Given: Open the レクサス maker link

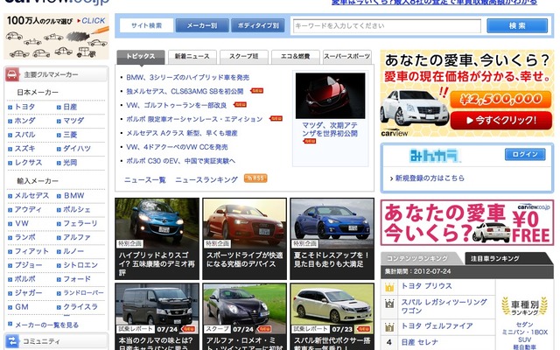Looking at the screenshot, I should [28, 163].
